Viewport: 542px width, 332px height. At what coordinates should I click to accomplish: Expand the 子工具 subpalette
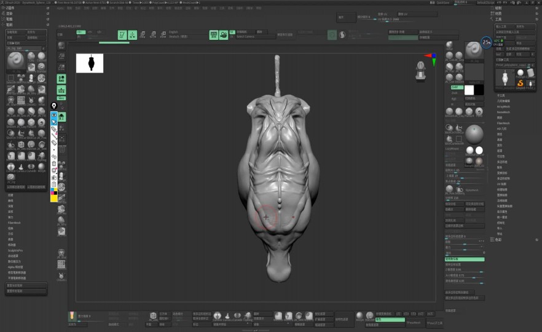501,95
